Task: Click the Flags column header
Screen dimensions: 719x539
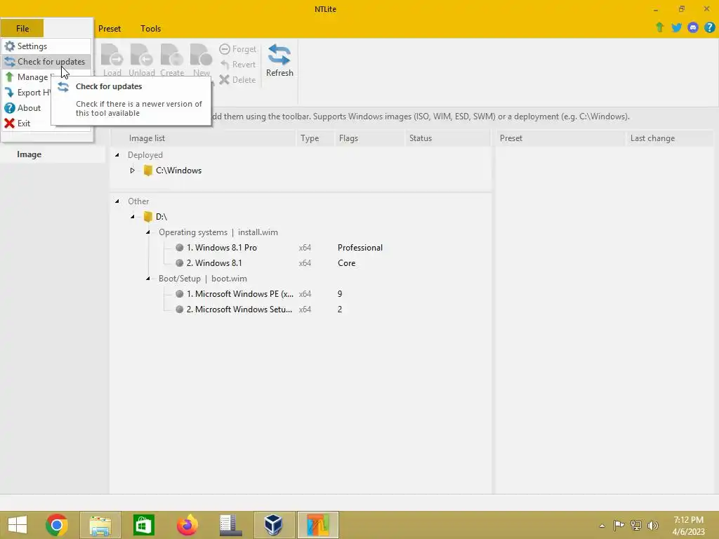Action: click(x=369, y=138)
